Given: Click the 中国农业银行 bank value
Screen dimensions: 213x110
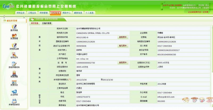Looking at the screenshot, I should click(x=82, y=54).
